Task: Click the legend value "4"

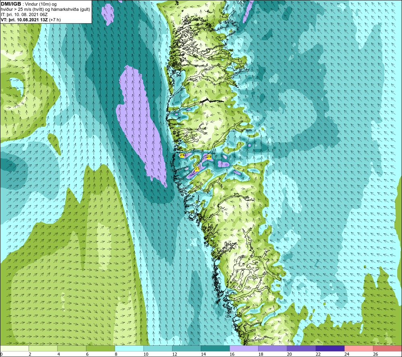Action: pos(59,354)
